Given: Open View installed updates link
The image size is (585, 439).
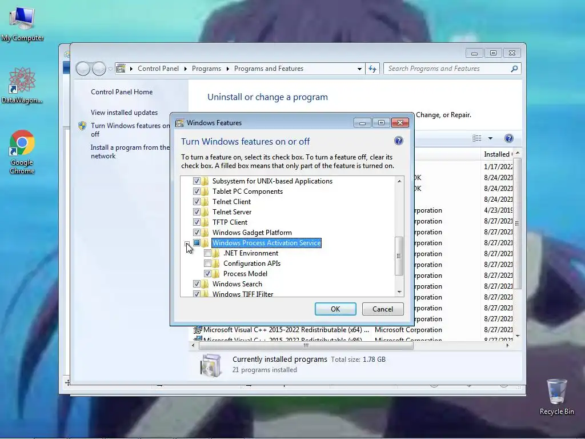Looking at the screenshot, I should point(124,113).
